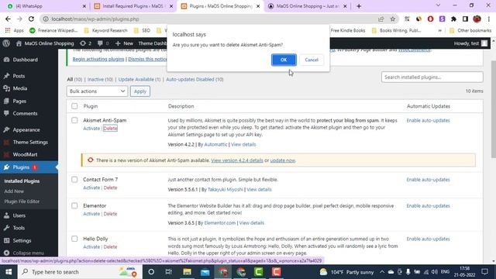Go back with browser back arrow
496x279 pixels.
[8, 19]
